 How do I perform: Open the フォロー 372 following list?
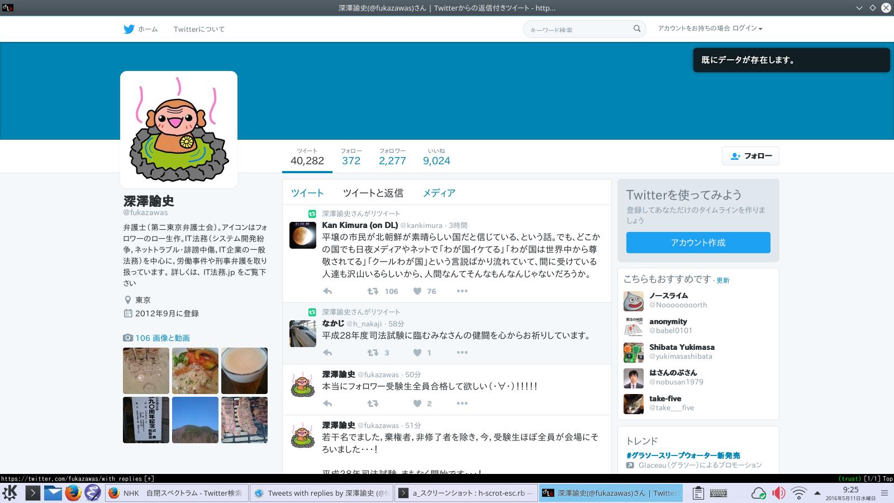[351, 157]
